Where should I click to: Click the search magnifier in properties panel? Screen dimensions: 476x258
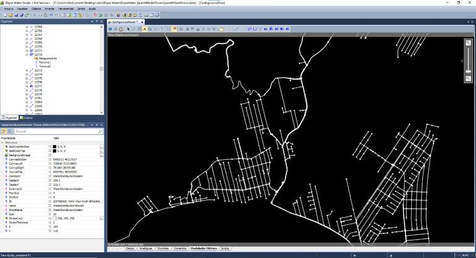[x=100, y=131]
